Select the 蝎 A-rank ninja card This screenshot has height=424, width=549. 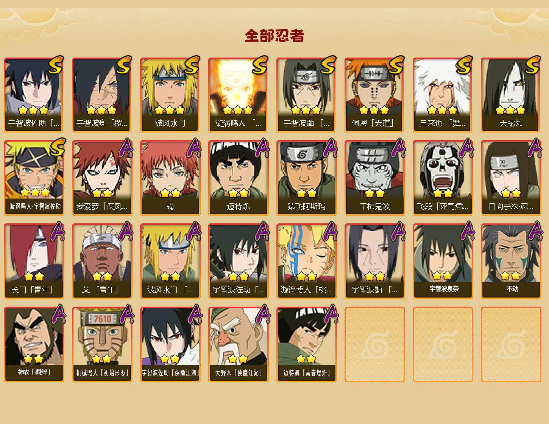click(x=170, y=178)
